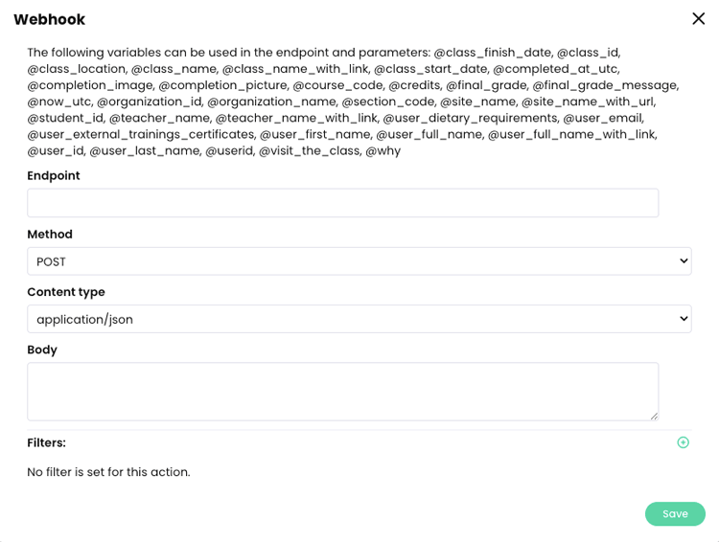The image size is (719, 542).
Task: Click the @class_finish_date variable text
Action: [493, 53]
